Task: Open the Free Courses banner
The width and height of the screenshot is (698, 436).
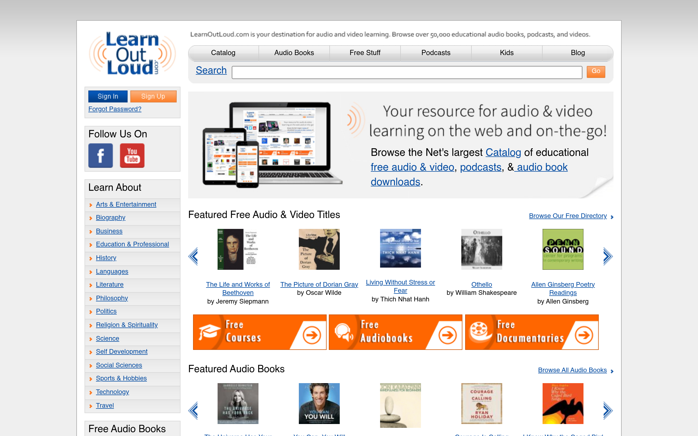Action: click(259, 332)
